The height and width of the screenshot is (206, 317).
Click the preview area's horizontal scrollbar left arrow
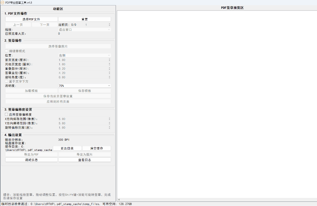click(119, 200)
